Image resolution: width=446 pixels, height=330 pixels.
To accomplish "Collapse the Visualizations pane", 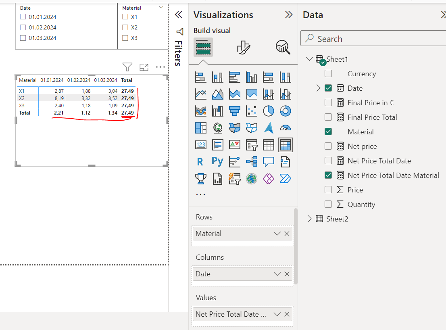I will (289, 15).
